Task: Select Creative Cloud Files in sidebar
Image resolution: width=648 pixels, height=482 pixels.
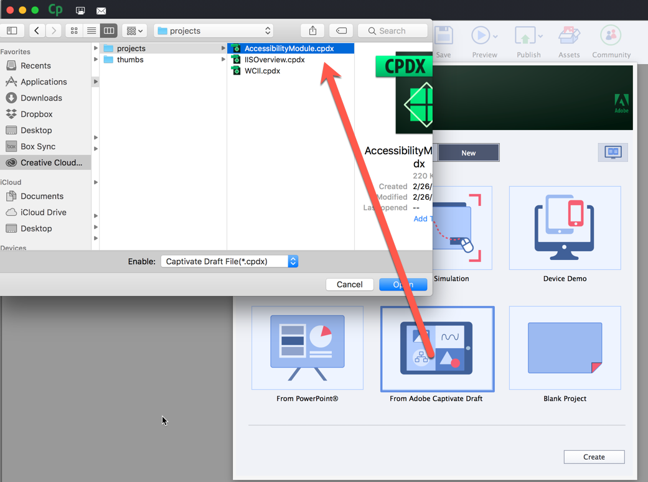Action: click(45, 162)
